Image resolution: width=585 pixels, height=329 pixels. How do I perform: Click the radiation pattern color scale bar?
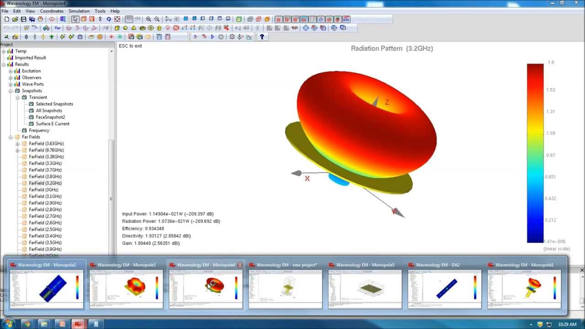tap(535, 153)
